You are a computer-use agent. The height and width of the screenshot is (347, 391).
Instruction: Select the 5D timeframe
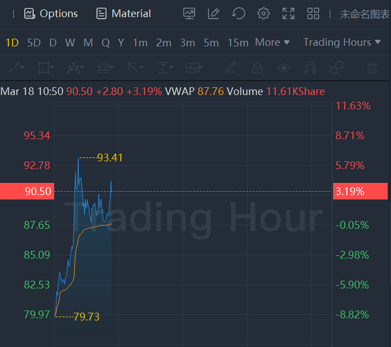coord(34,43)
